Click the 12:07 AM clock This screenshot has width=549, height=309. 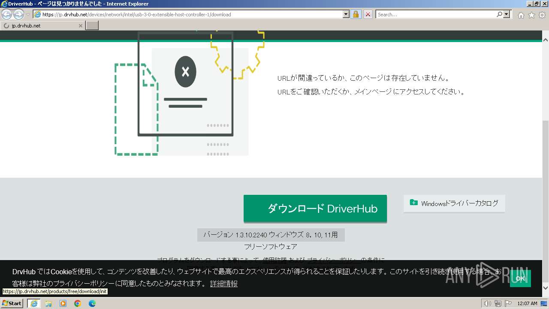(527, 303)
